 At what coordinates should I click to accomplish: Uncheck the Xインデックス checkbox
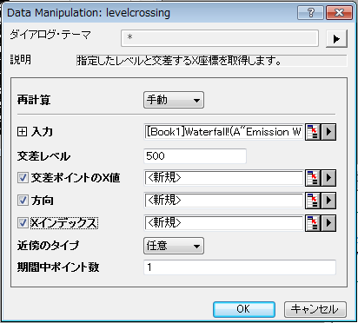(x=23, y=223)
